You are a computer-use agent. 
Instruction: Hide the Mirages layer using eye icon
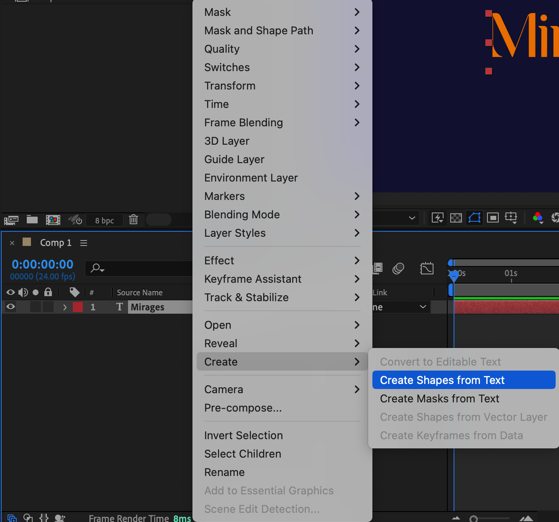point(11,307)
